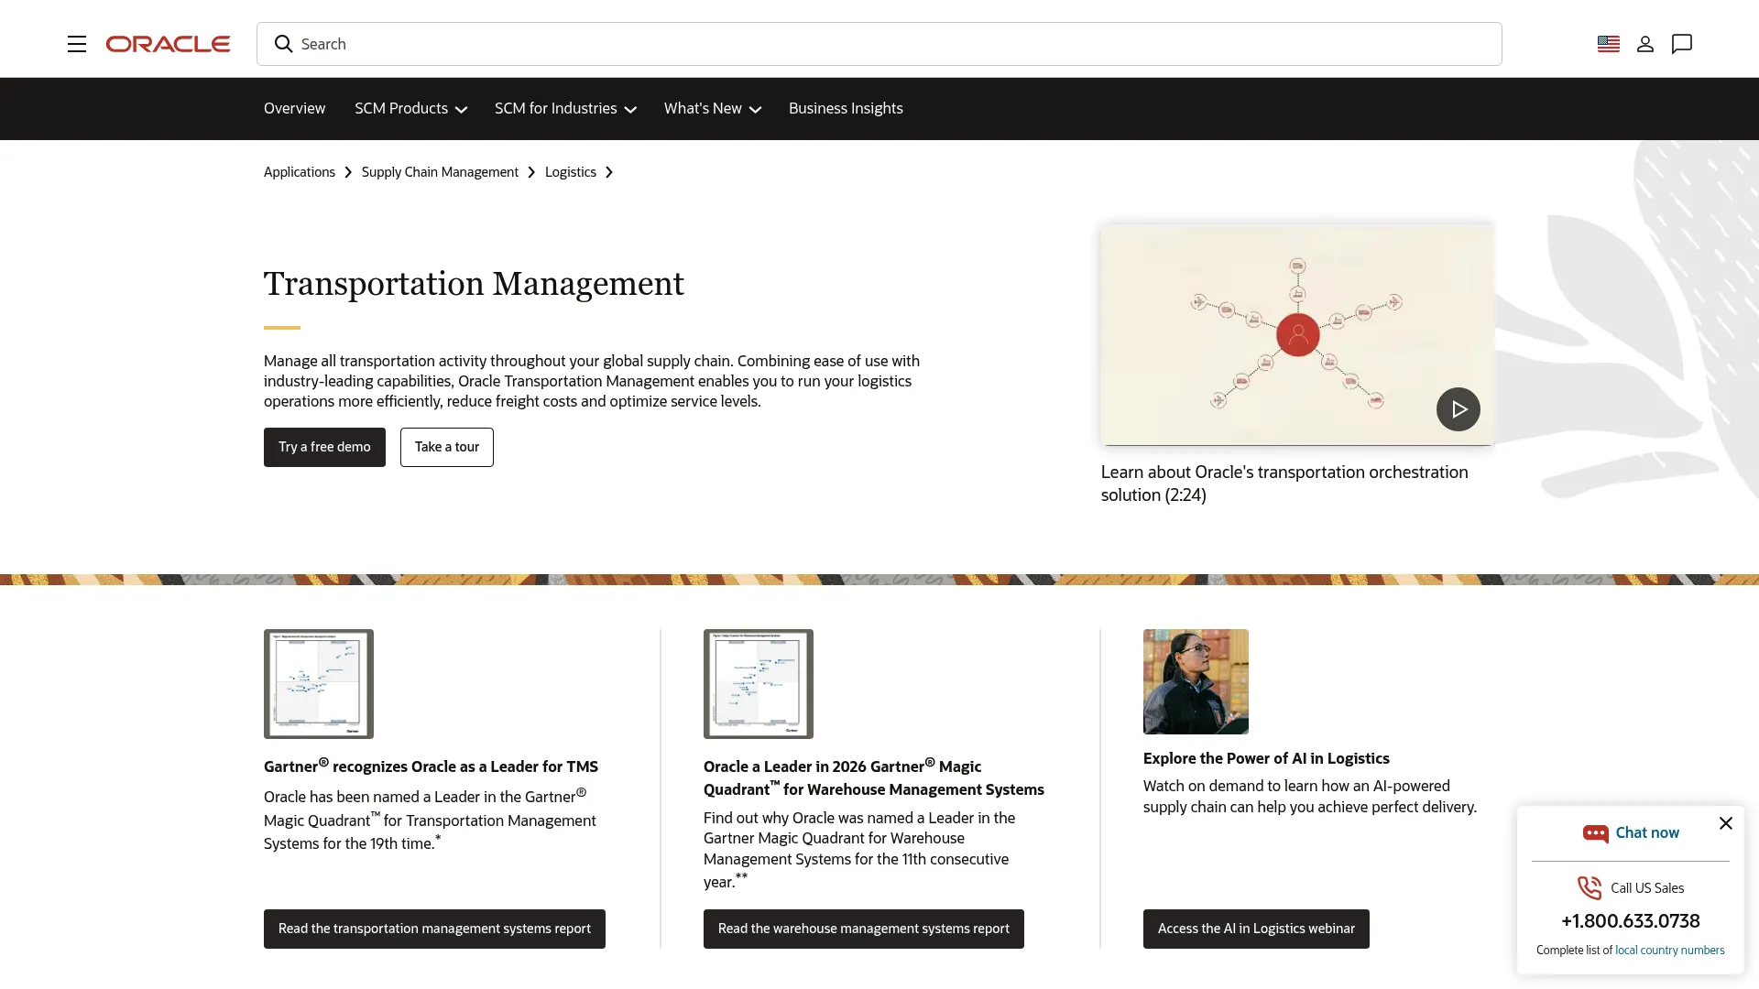Close the chat and sales popup

[1726, 823]
